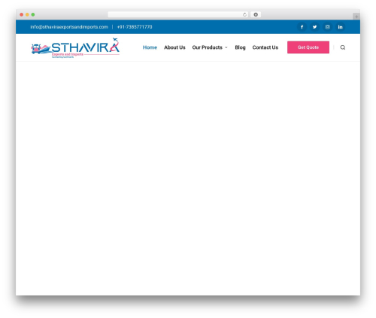This screenshot has height=318, width=376.
Task: Click the browser address bar
Action: pos(178,14)
